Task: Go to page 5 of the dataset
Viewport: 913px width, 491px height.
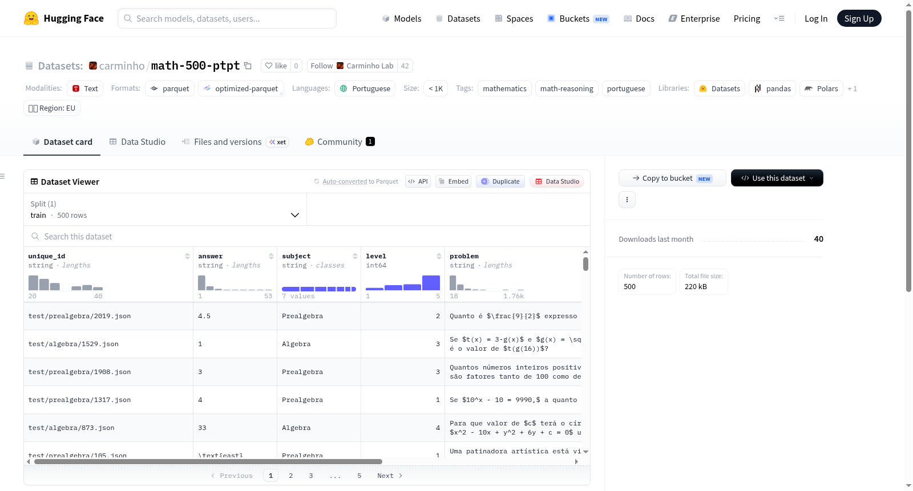Action: [x=359, y=476]
